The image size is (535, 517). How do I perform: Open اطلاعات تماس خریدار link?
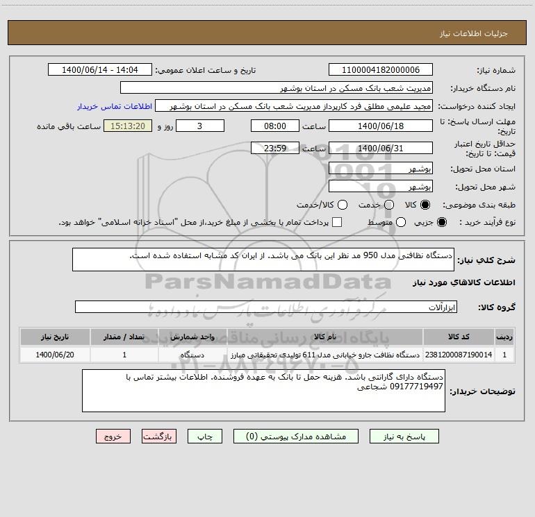point(115,106)
